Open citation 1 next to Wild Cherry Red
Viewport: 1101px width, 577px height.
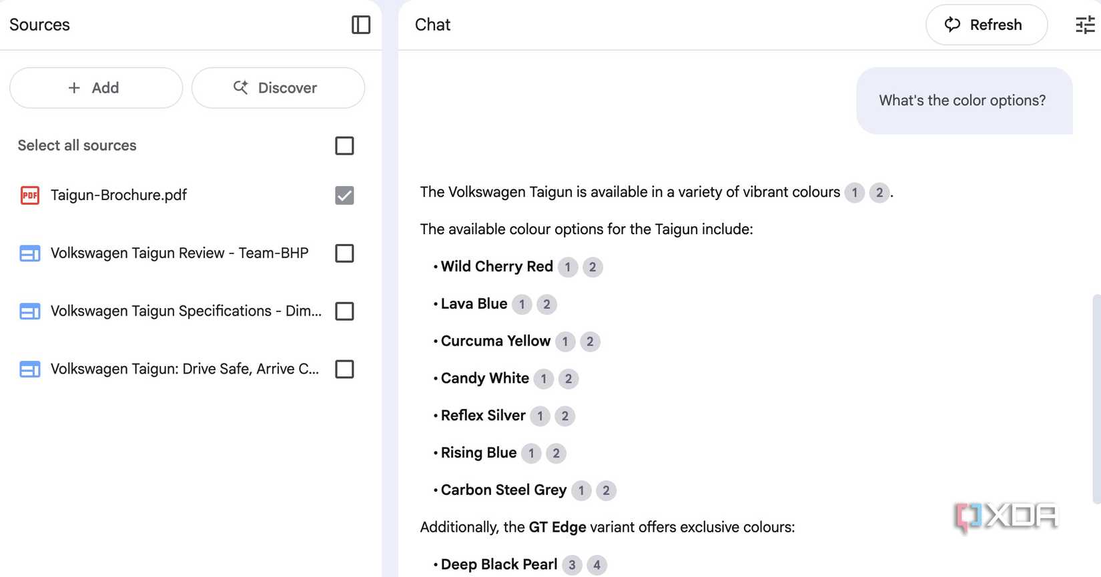click(568, 267)
